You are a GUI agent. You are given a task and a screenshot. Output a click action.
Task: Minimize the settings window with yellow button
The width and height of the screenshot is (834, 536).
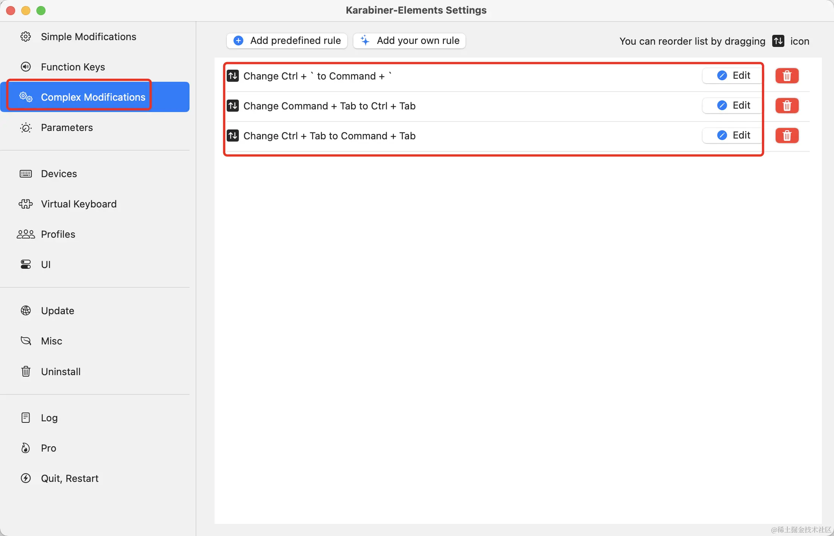click(26, 11)
